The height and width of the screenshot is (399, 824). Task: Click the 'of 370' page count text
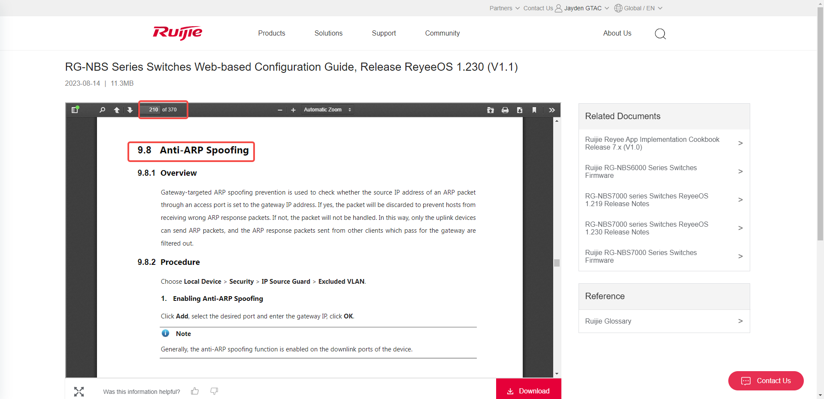pyautogui.click(x=170, y=110)
